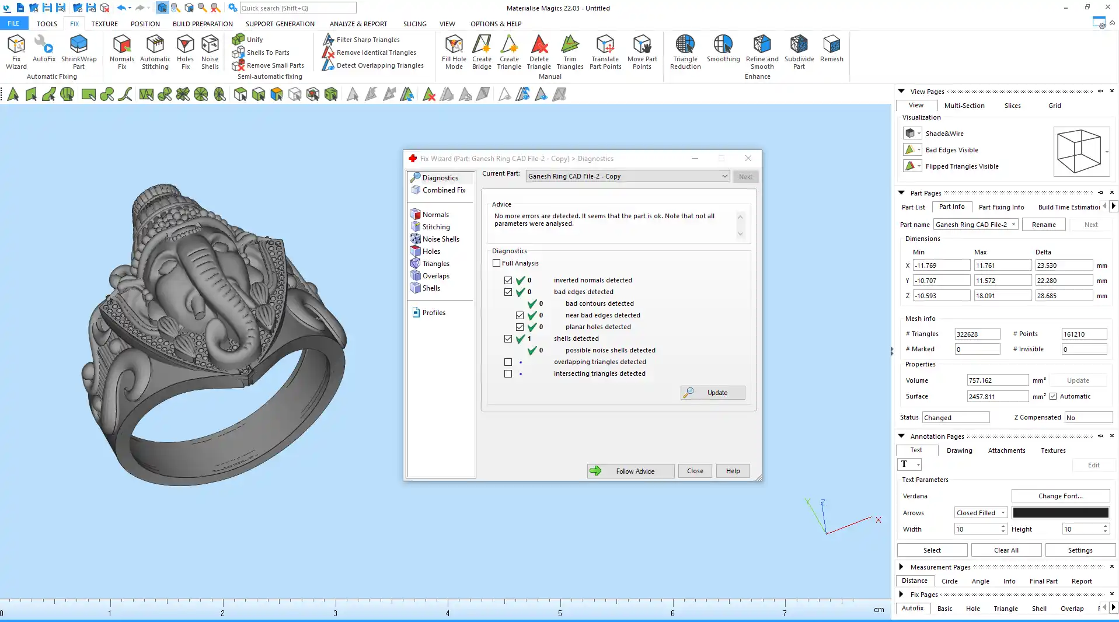Expand Shade&Wire visualization dropdown

(919, 134)
